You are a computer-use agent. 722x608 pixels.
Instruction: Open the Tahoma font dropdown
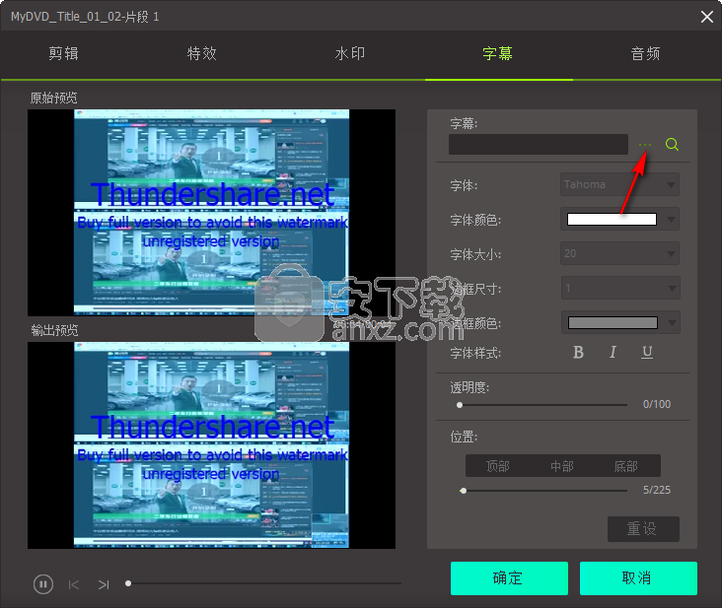point(619,184)
